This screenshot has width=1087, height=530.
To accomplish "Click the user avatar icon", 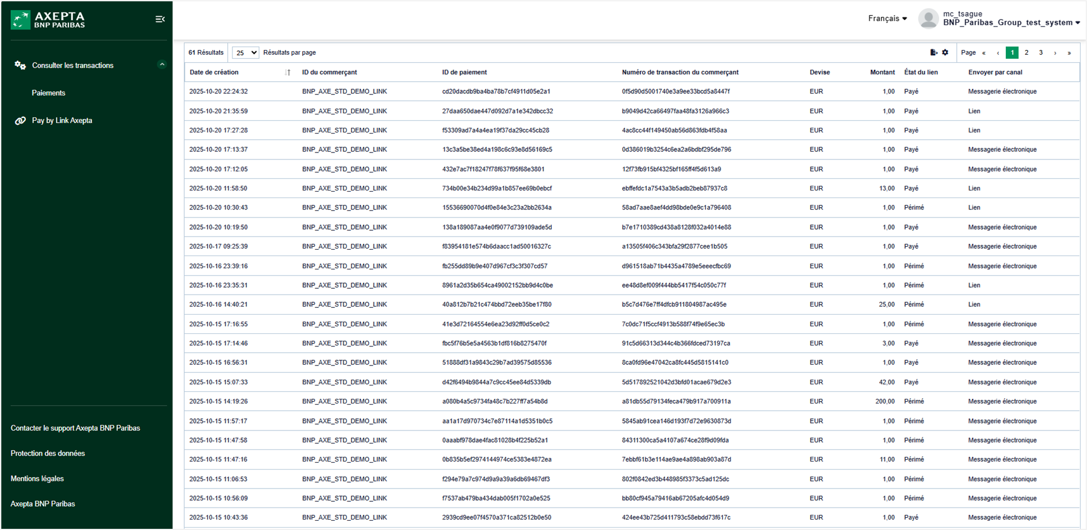I will click(928, 19).
